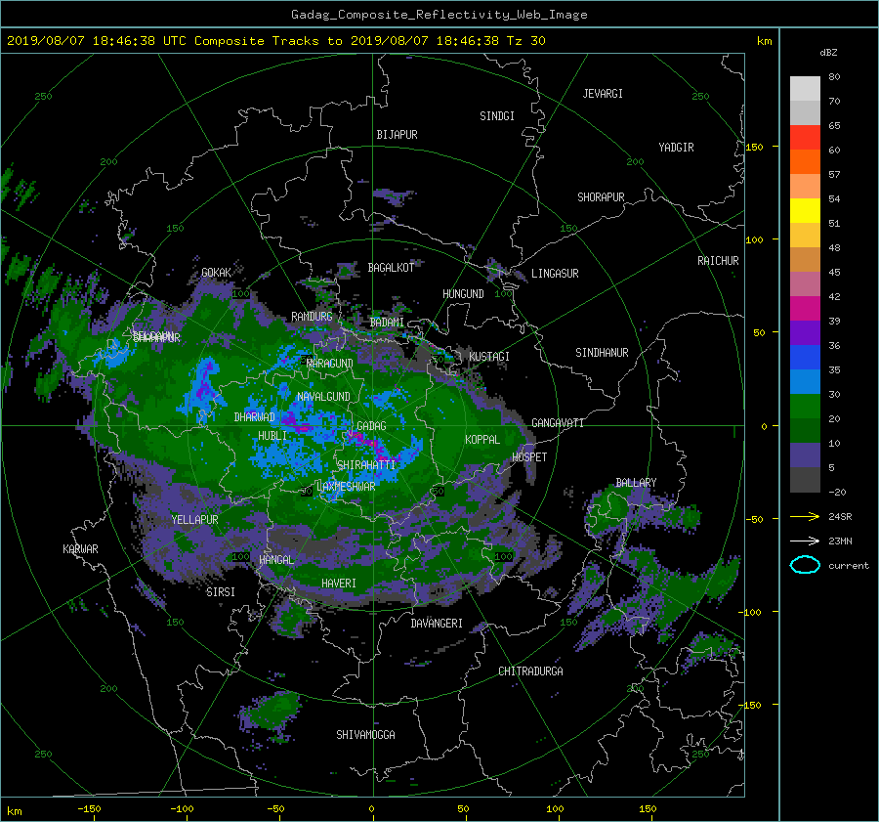Screen dimensions: 879x822
Task: Click the white 23MN arrow legend icon
Action: point(805,541)
